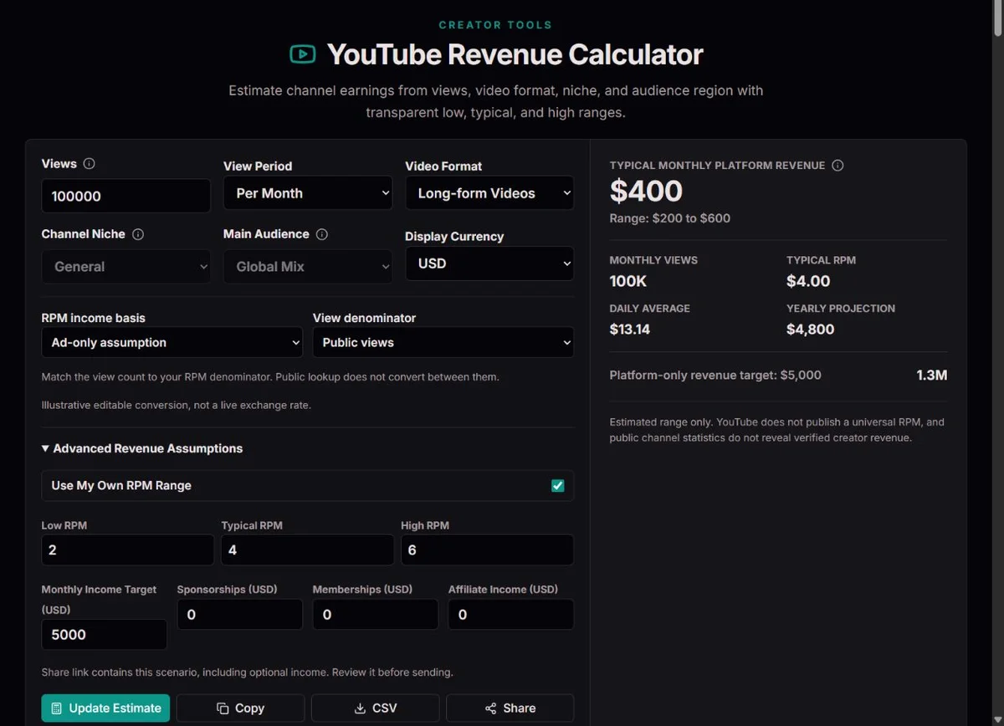Uncheck Use My Own RPM Range checkbox

click(558, 486)
